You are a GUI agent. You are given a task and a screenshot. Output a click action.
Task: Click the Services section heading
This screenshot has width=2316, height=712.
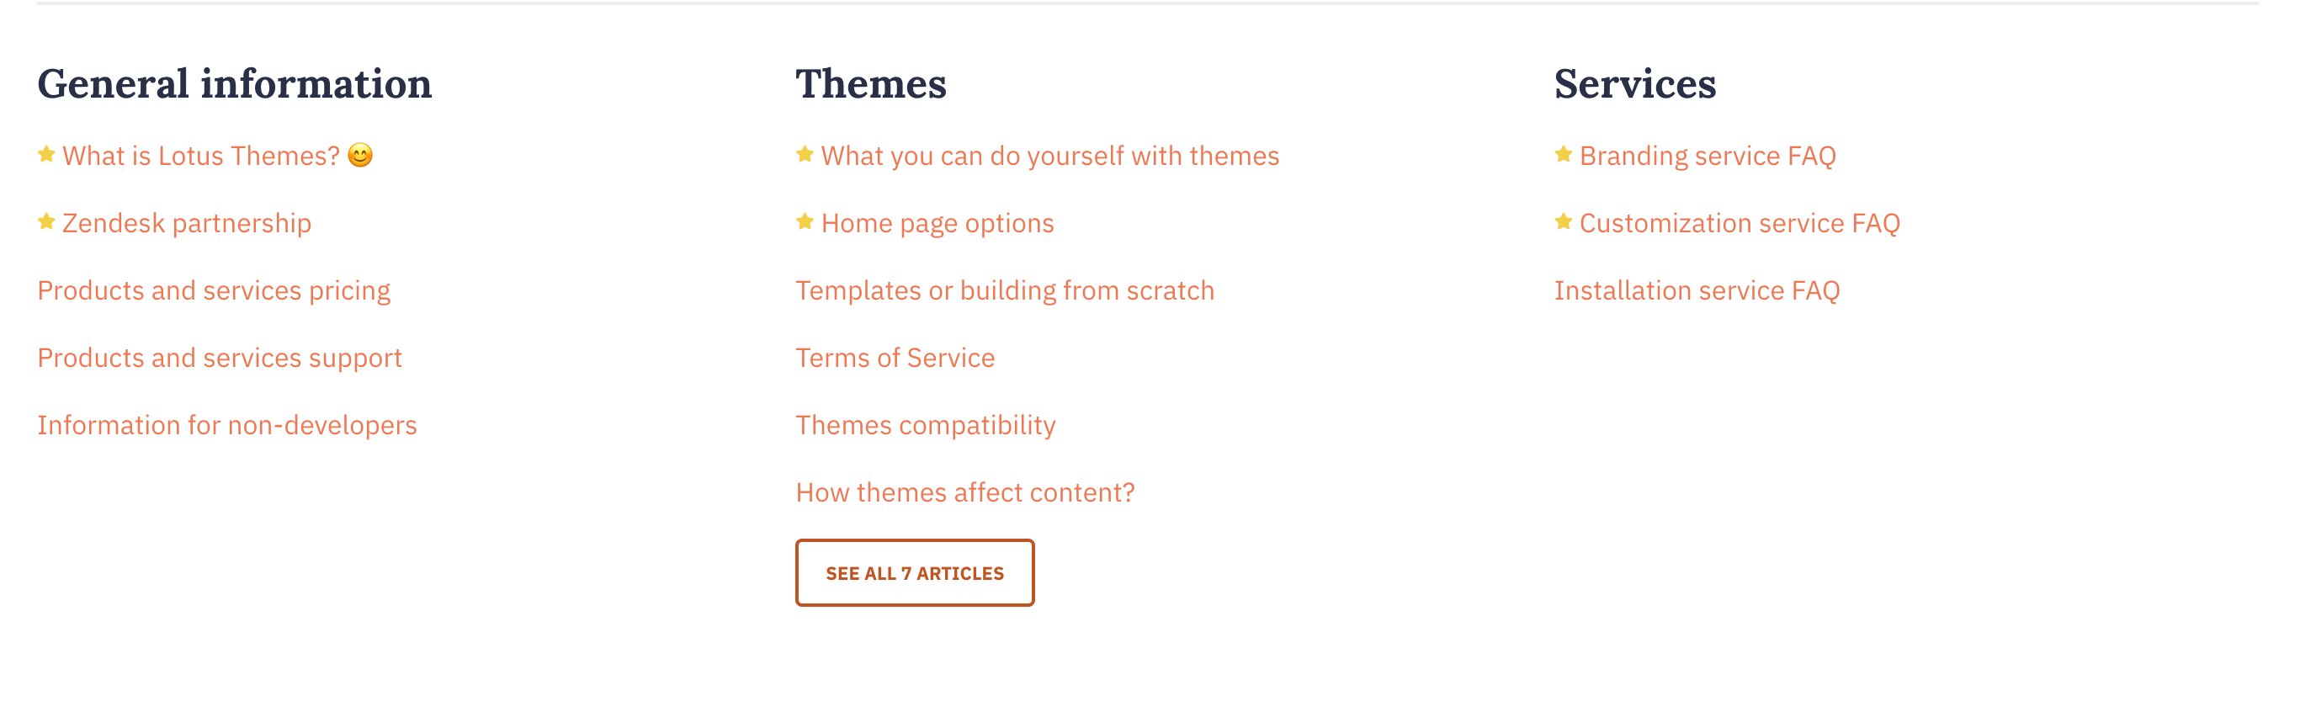pos(1634,84)
